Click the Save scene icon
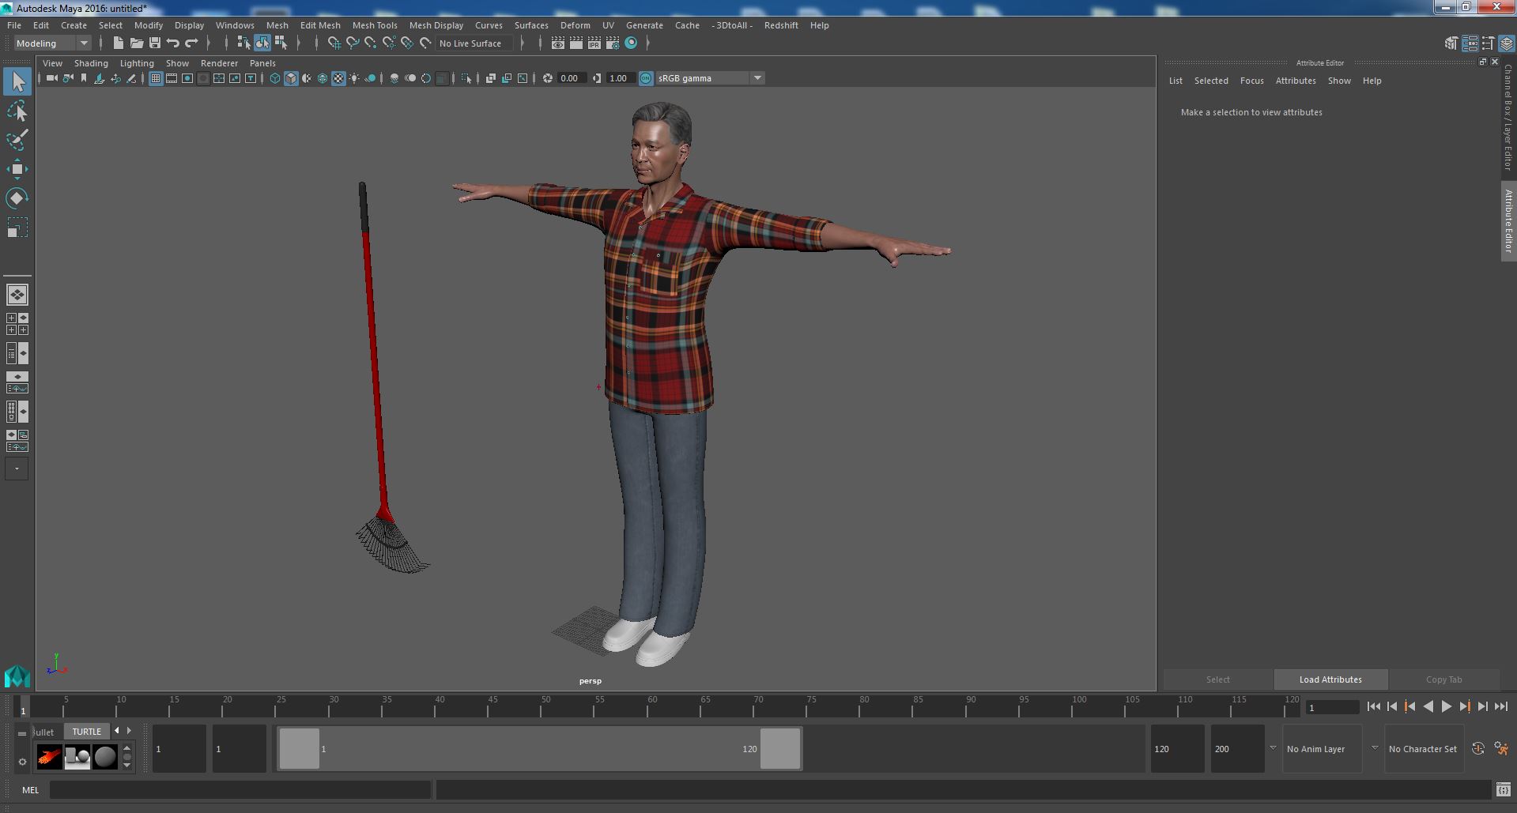1517x813 pixels. (x=155, y=43)
